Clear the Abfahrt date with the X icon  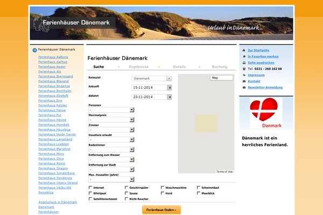[170, 97]
